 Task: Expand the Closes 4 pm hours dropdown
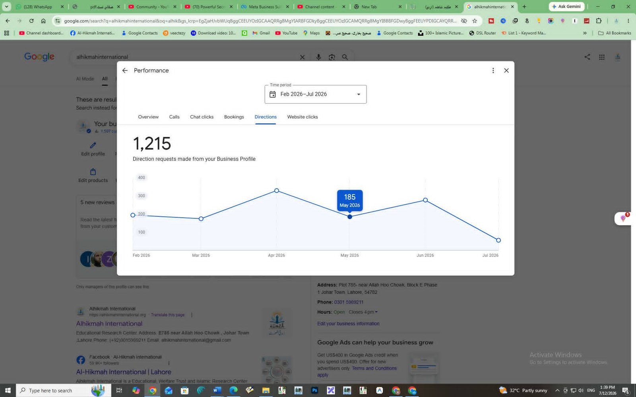click(x=363, y=312)
